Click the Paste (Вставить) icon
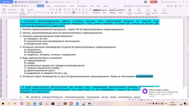Screen dimensions: 189x106 4,10
